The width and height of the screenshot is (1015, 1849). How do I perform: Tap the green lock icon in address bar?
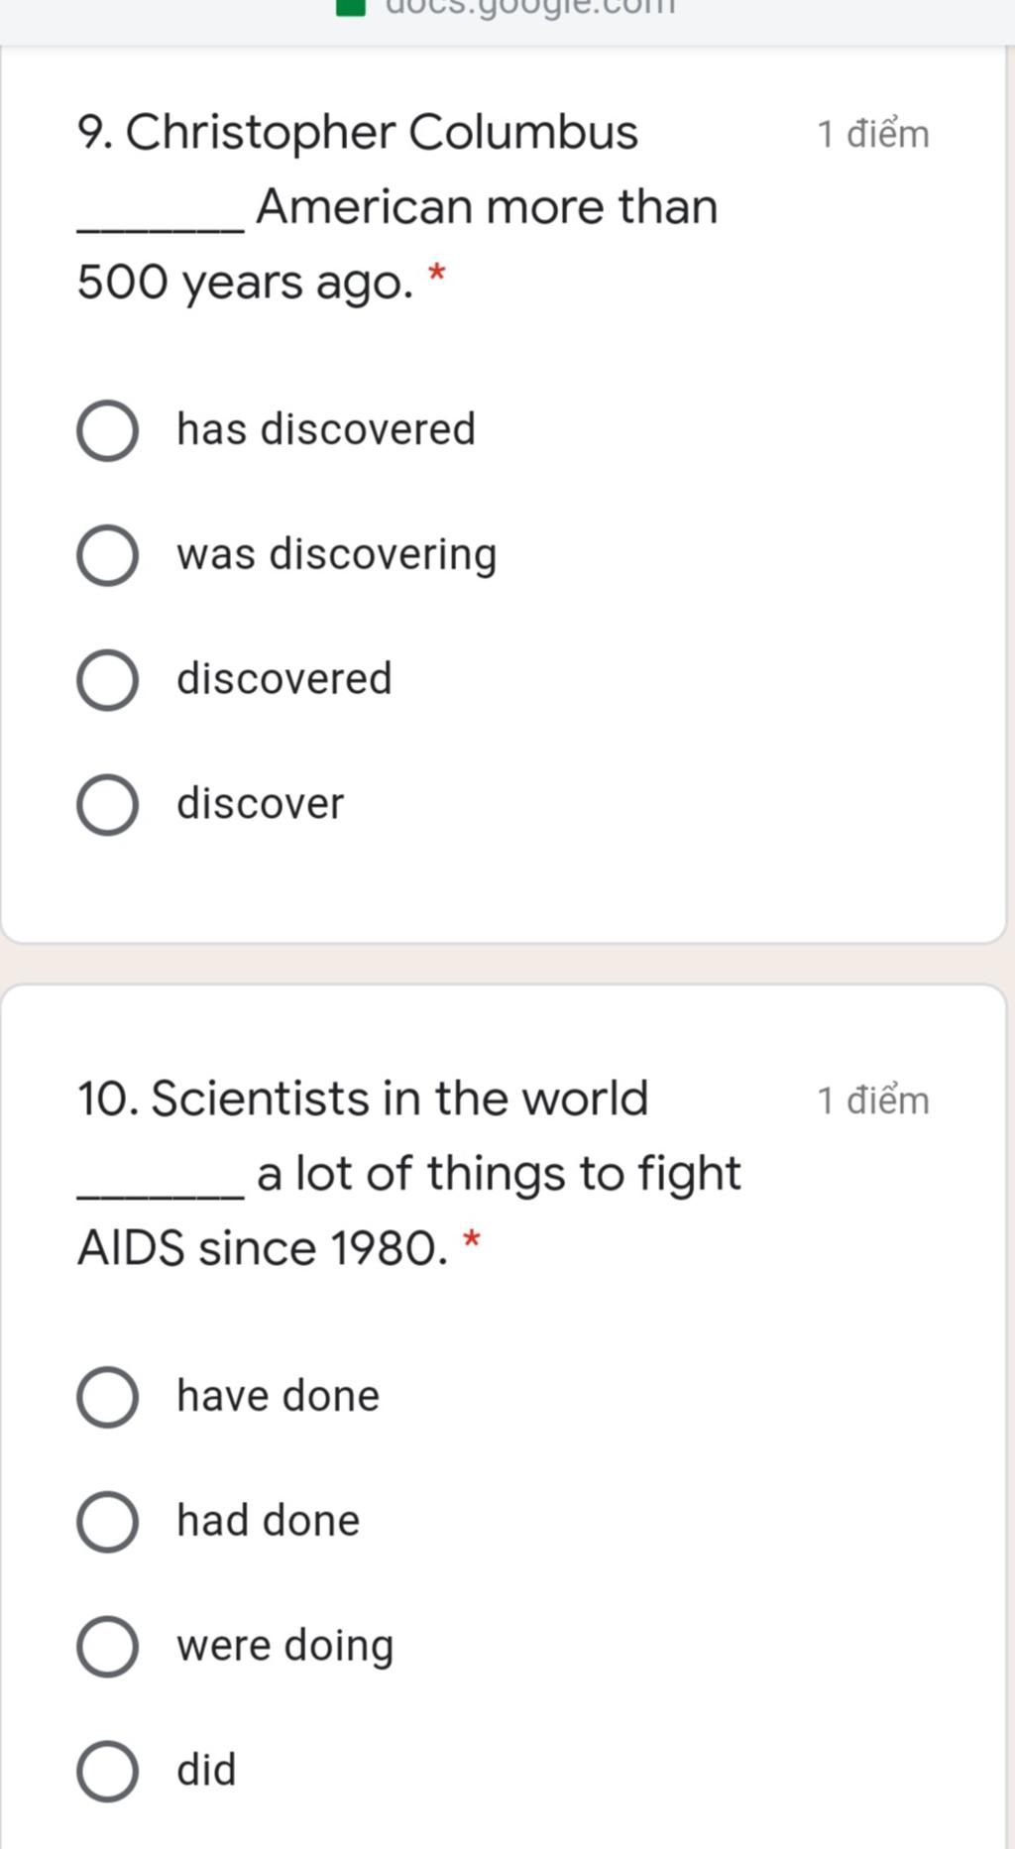coord(351,7)
